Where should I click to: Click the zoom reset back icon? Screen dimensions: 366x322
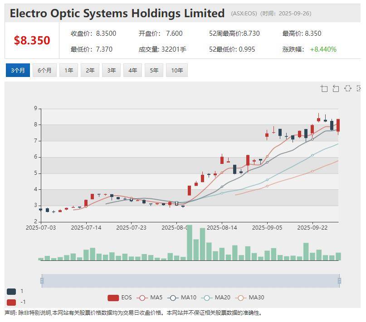[x=336, y=88]
